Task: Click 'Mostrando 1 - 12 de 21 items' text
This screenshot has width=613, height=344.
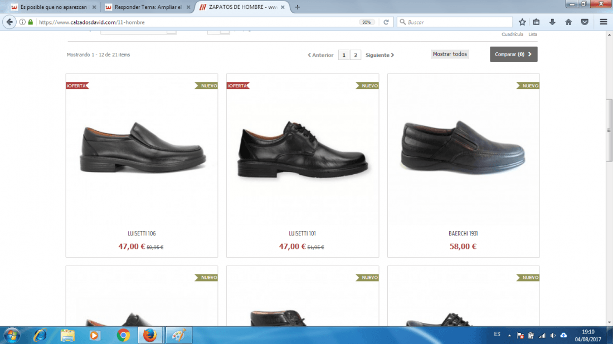Action: (x=98, y=55)
